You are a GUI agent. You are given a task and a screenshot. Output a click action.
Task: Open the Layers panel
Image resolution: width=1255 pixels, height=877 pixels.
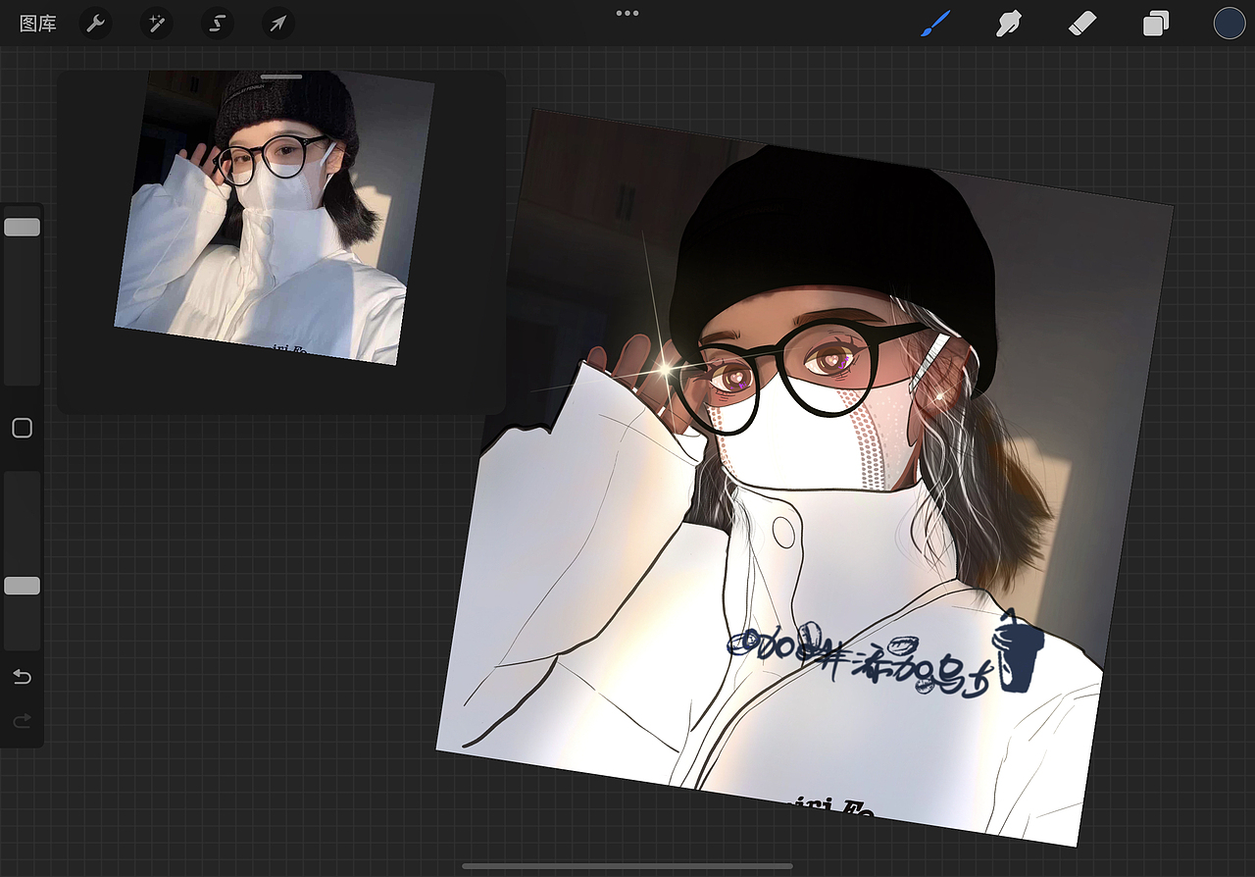pos(1156,24)
